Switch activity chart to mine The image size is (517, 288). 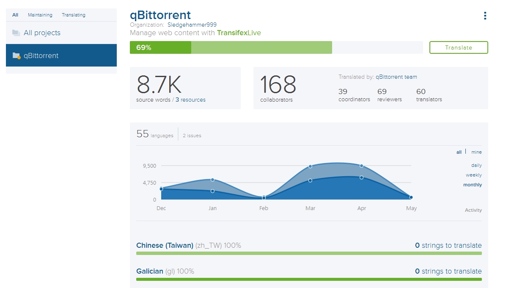pyautogui.click(x=476, y=152)
